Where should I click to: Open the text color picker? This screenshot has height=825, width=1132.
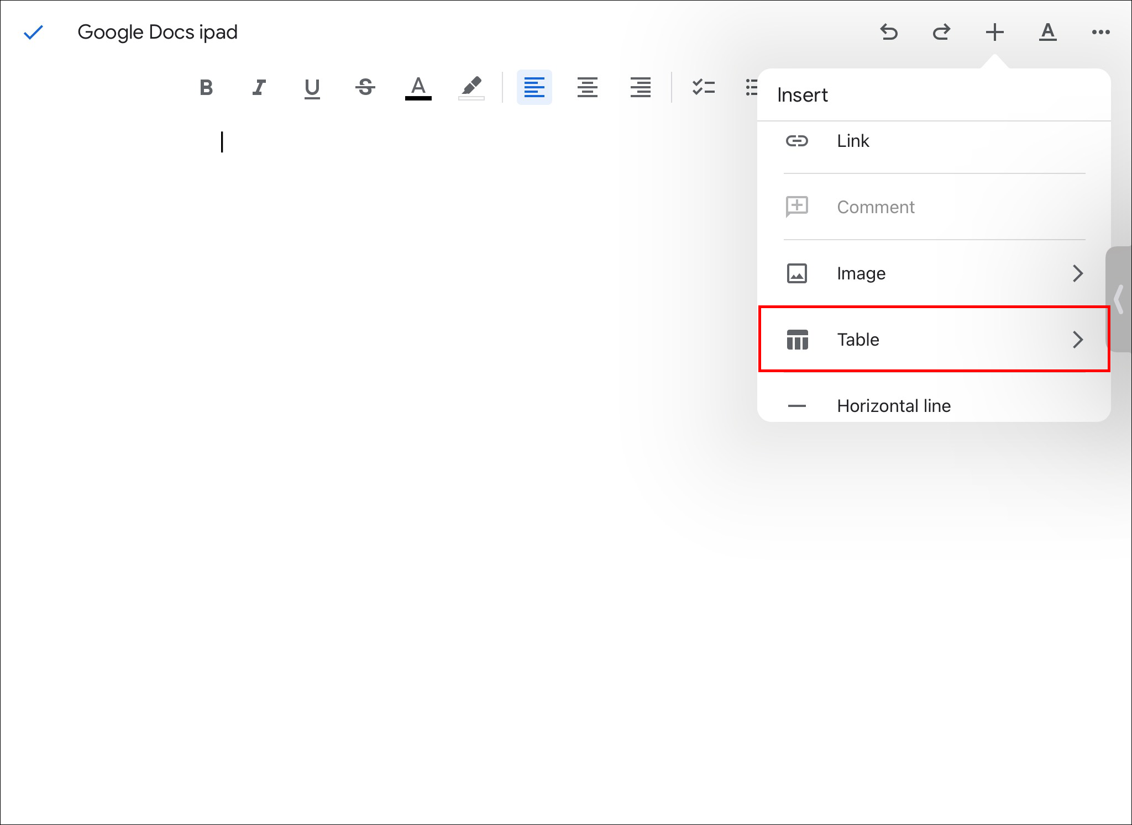point(418,87)
